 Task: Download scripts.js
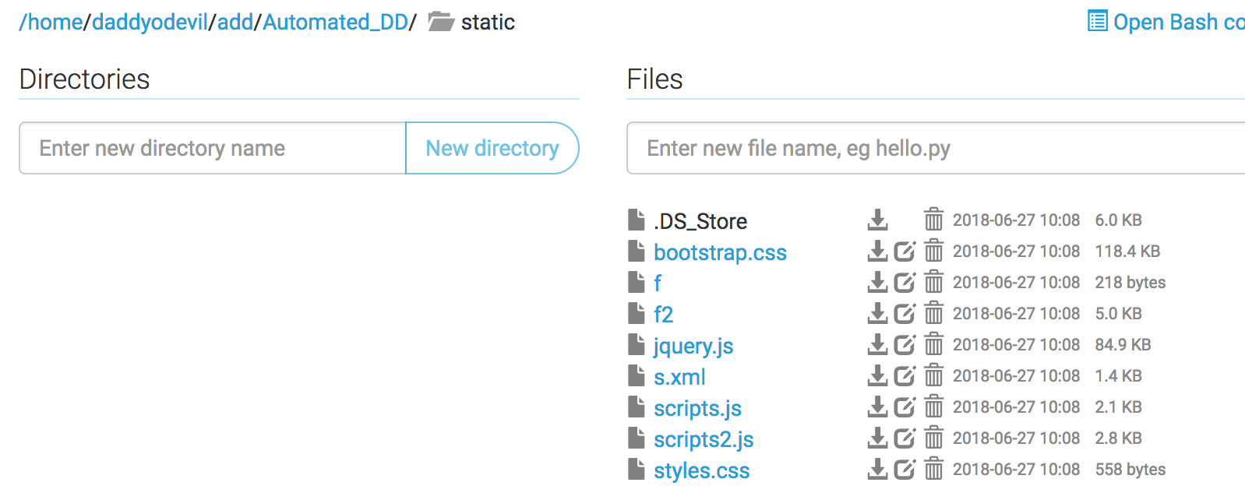pos(877,407)
